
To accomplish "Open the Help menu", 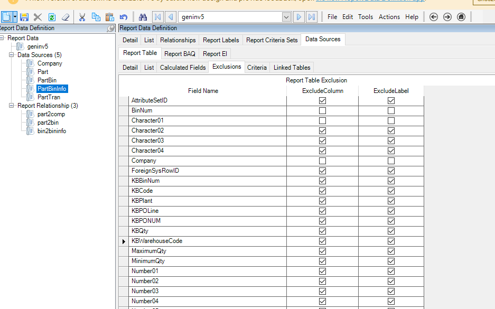I will click(412, 17).
